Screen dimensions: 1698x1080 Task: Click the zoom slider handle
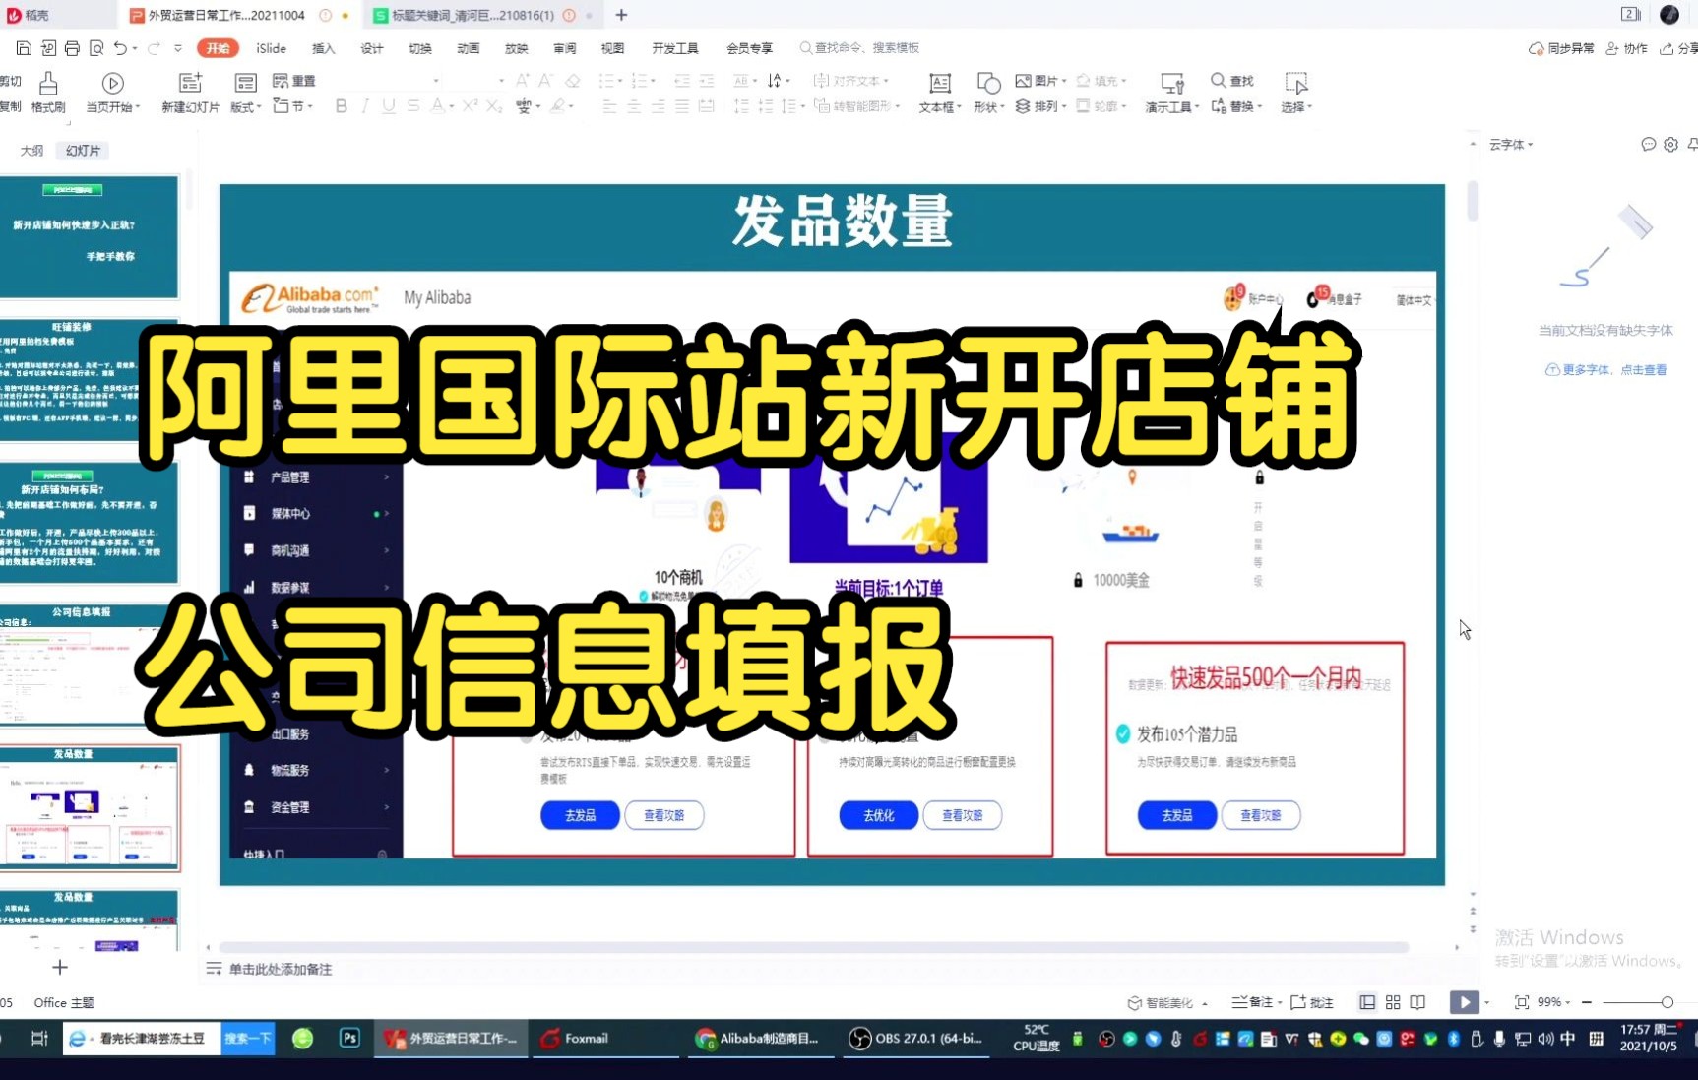1667,1002
